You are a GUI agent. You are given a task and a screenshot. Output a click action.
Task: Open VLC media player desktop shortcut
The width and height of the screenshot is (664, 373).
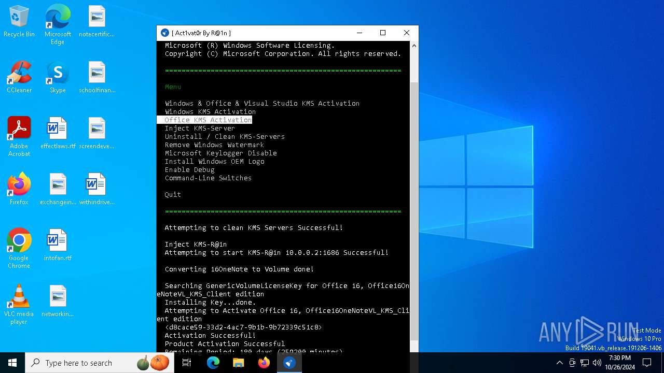[x=19, y=305]
